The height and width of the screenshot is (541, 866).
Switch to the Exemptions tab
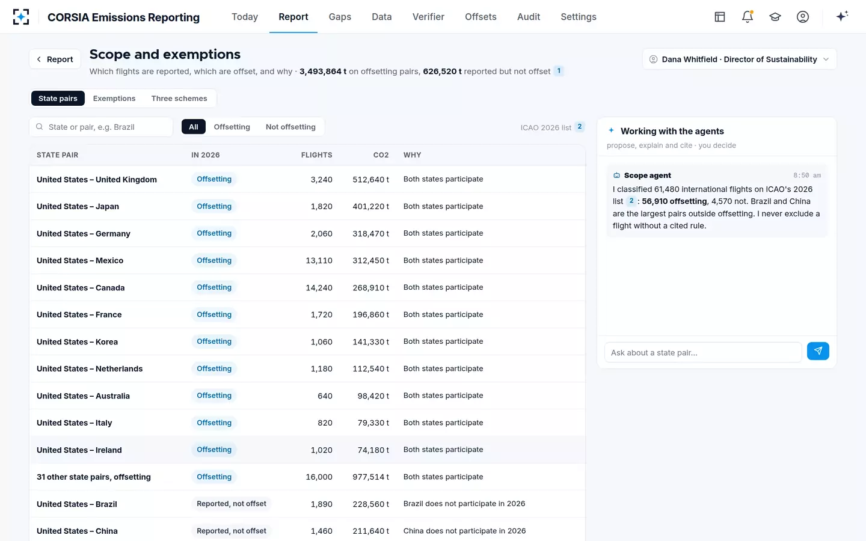tap(114, 98)
